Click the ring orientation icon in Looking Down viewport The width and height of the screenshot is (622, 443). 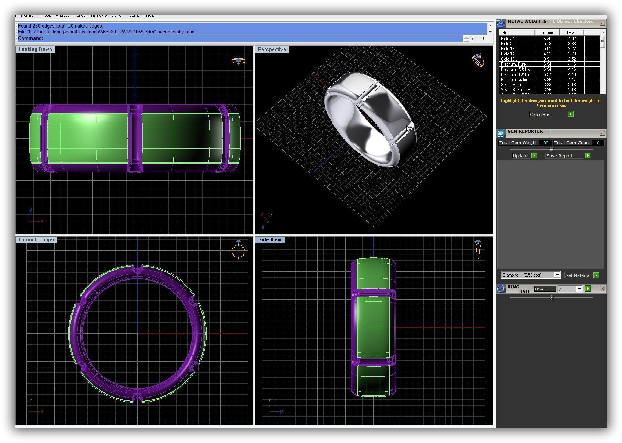coord(239,61)
